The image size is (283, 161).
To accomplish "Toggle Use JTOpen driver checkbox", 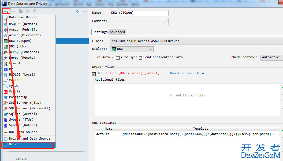I will pos(94,74).
